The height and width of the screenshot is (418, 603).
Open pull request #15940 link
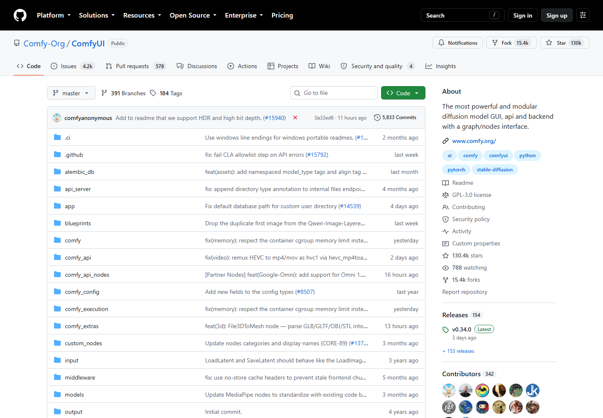(x=274, y=118)
